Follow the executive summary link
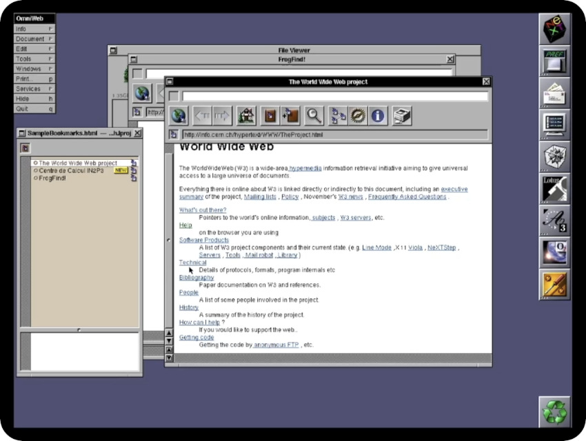Viewport: 586px width, 441px height. (x=454, y=189)
